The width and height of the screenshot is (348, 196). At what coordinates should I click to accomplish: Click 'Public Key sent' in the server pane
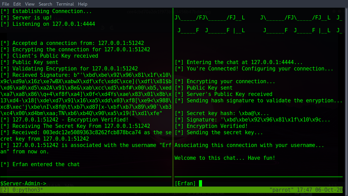[x=29, y=62]
